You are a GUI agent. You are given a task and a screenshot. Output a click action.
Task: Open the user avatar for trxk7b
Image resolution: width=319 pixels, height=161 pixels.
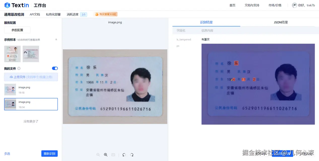point(295,5)
